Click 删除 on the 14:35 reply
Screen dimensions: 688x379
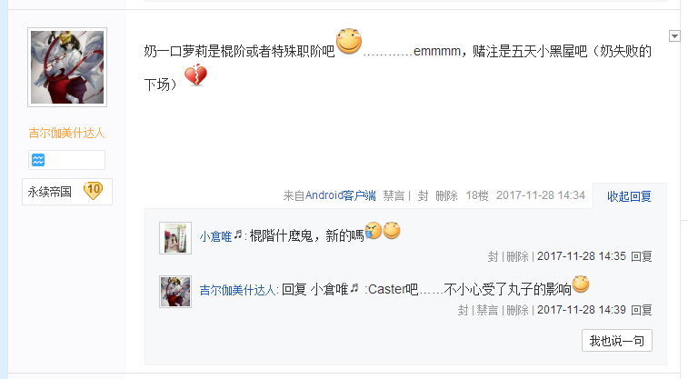[517, 256]
